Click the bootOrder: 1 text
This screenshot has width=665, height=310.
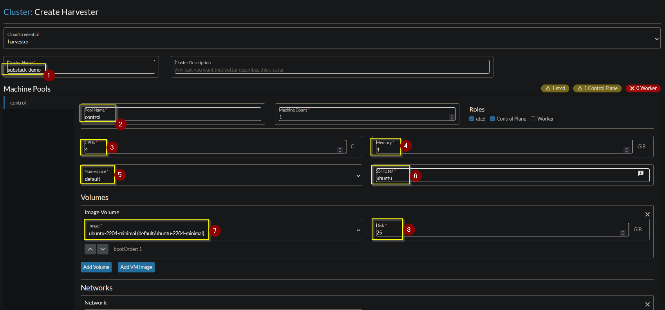(128, 249)
